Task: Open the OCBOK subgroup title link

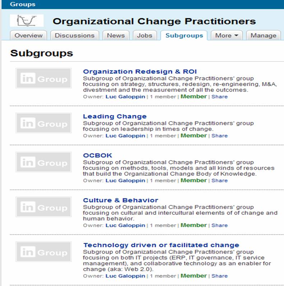Action: tap(97, 155)
